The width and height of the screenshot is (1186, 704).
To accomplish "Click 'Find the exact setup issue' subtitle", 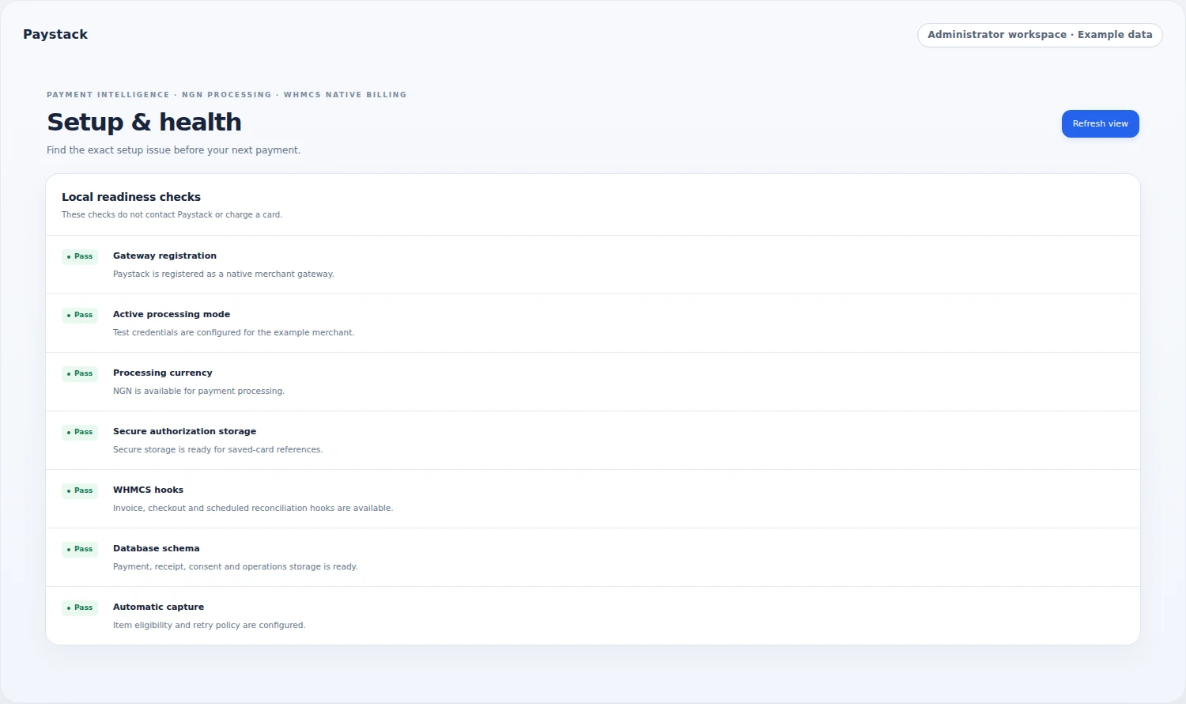I will click(173, 150).
